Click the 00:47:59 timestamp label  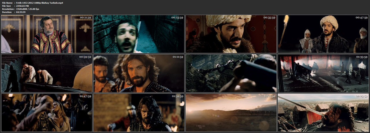(x=362, y=18)
